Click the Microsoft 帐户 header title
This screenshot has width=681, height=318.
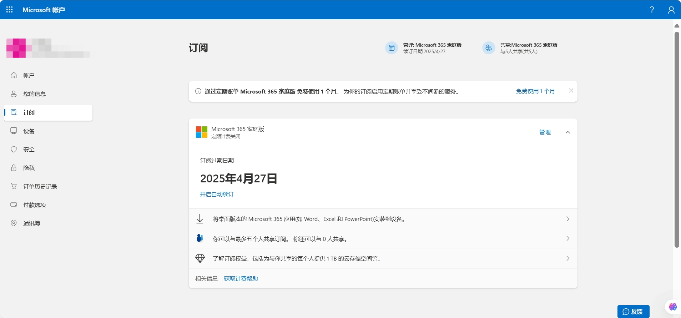[x=44, y=10]
